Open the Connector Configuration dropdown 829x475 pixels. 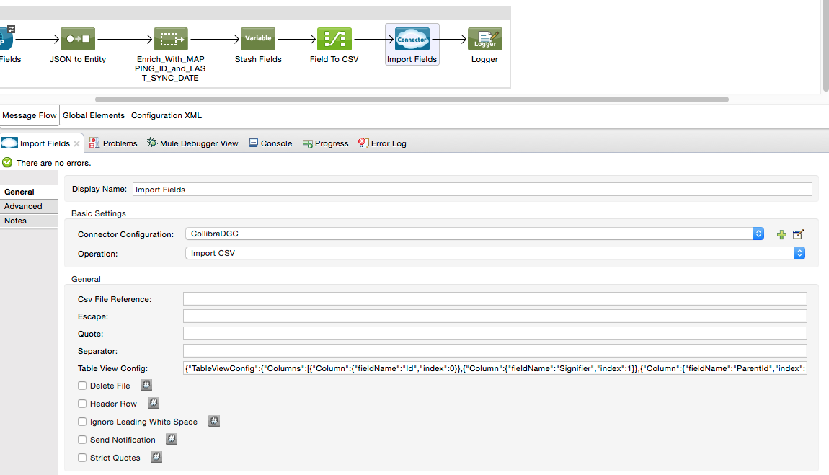[x=758, y=234]
